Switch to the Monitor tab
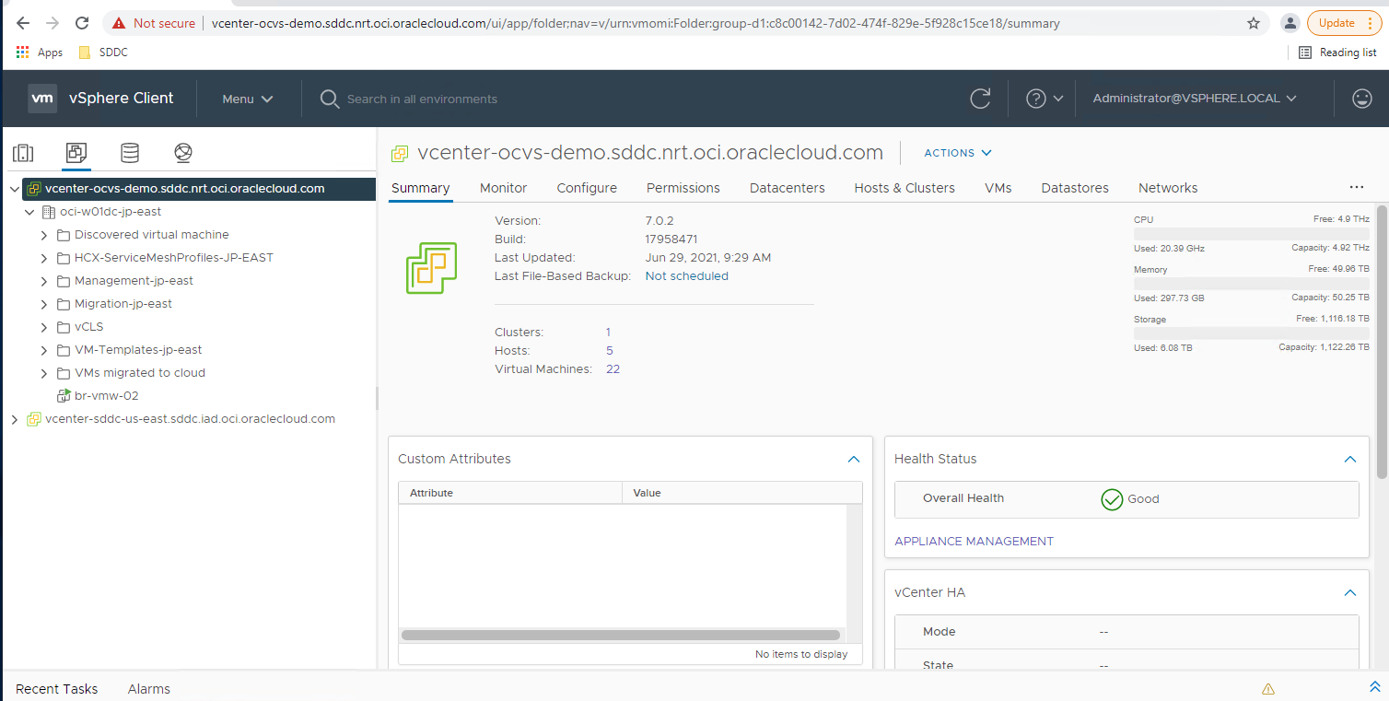The image size is (1389, 701). point(503,188)
